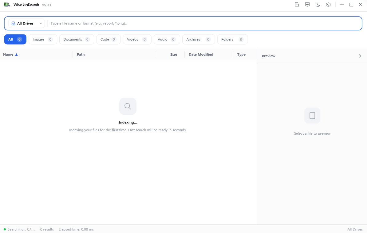Viewport: 367px width, 233px height.
Task: Click the first-time indexing description text
Action: [x=128, y=130]
